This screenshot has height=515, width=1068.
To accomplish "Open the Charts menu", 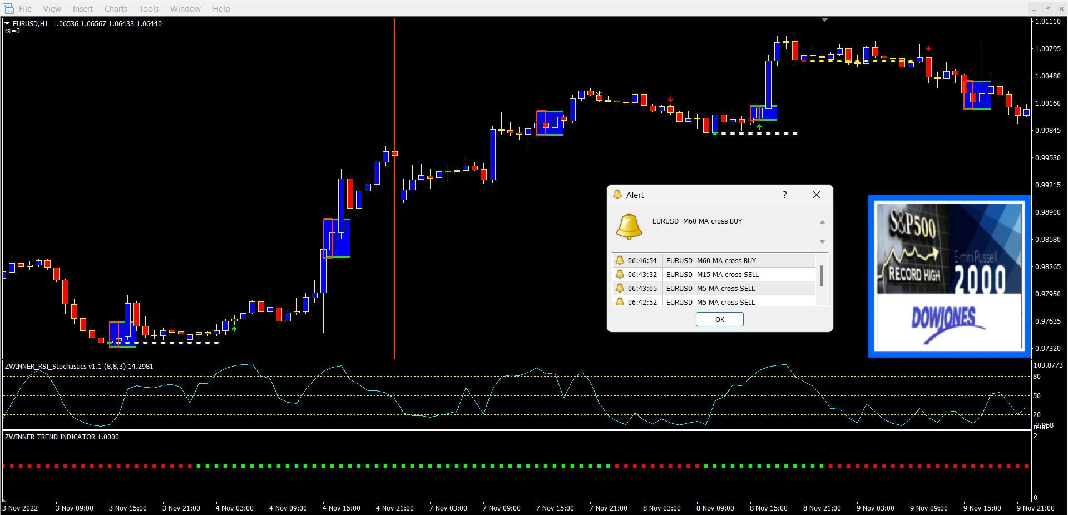I will 116,9.
